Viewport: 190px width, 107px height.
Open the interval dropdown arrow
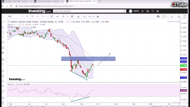point(47,16)
